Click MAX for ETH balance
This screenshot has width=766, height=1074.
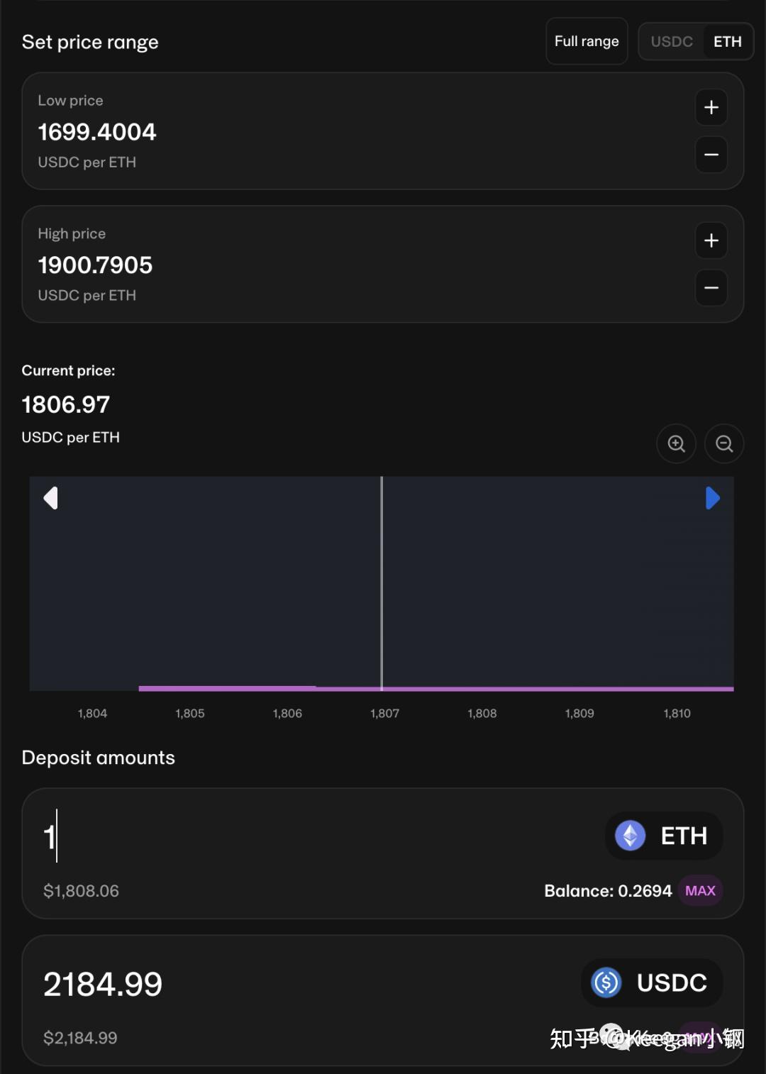[700, 891]
